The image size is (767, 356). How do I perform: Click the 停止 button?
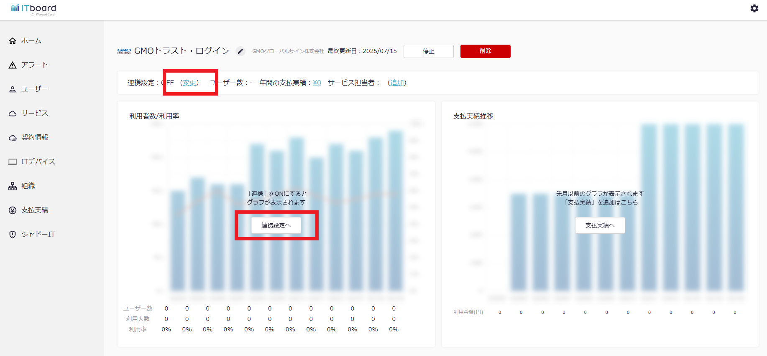(x=429, y=51)
